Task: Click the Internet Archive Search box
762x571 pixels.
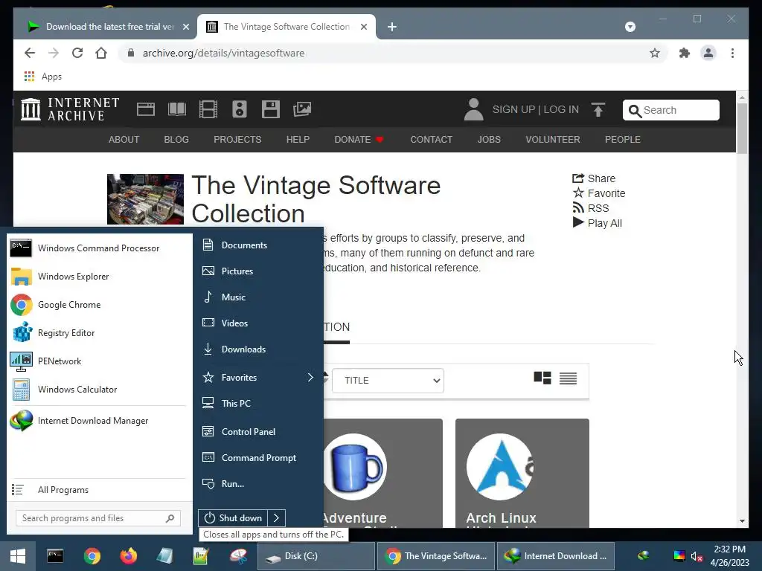Action: pos(670,110)
